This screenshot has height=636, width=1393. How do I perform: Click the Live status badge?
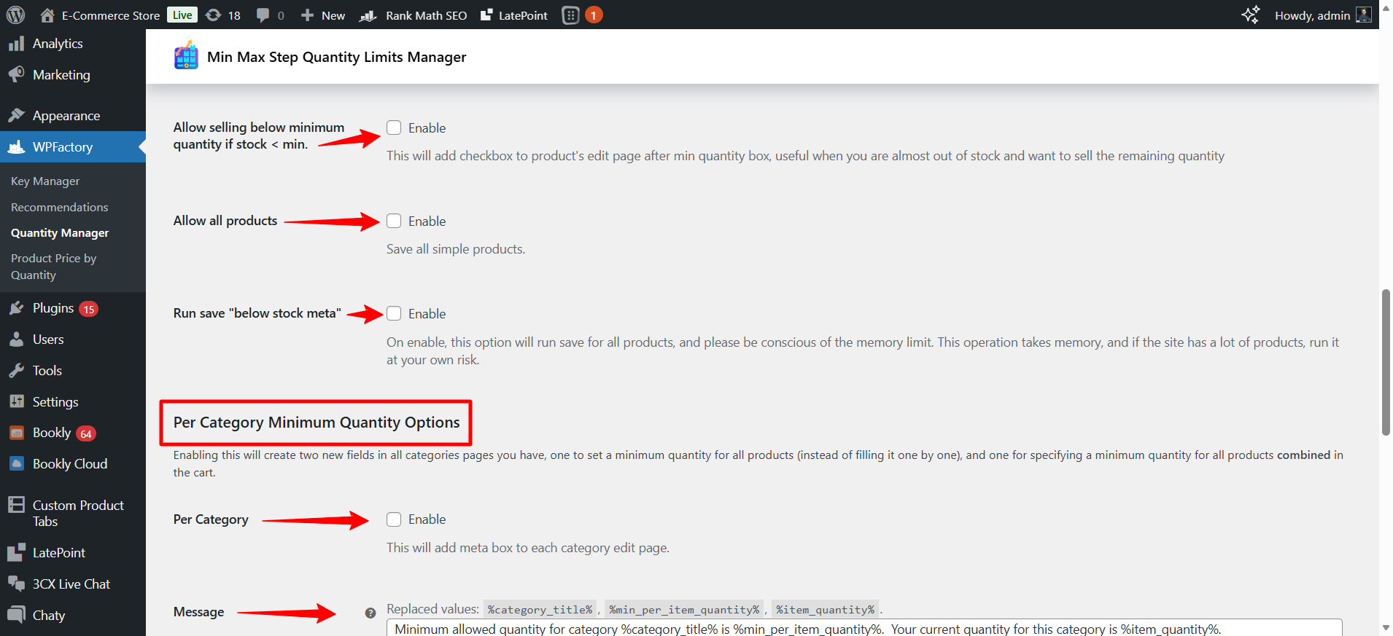tap(182, 15)
